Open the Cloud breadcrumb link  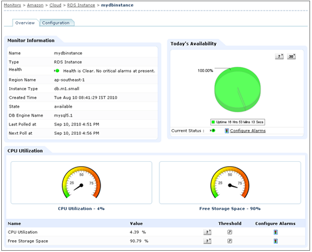pyautogui.click(x=55, y=5)
